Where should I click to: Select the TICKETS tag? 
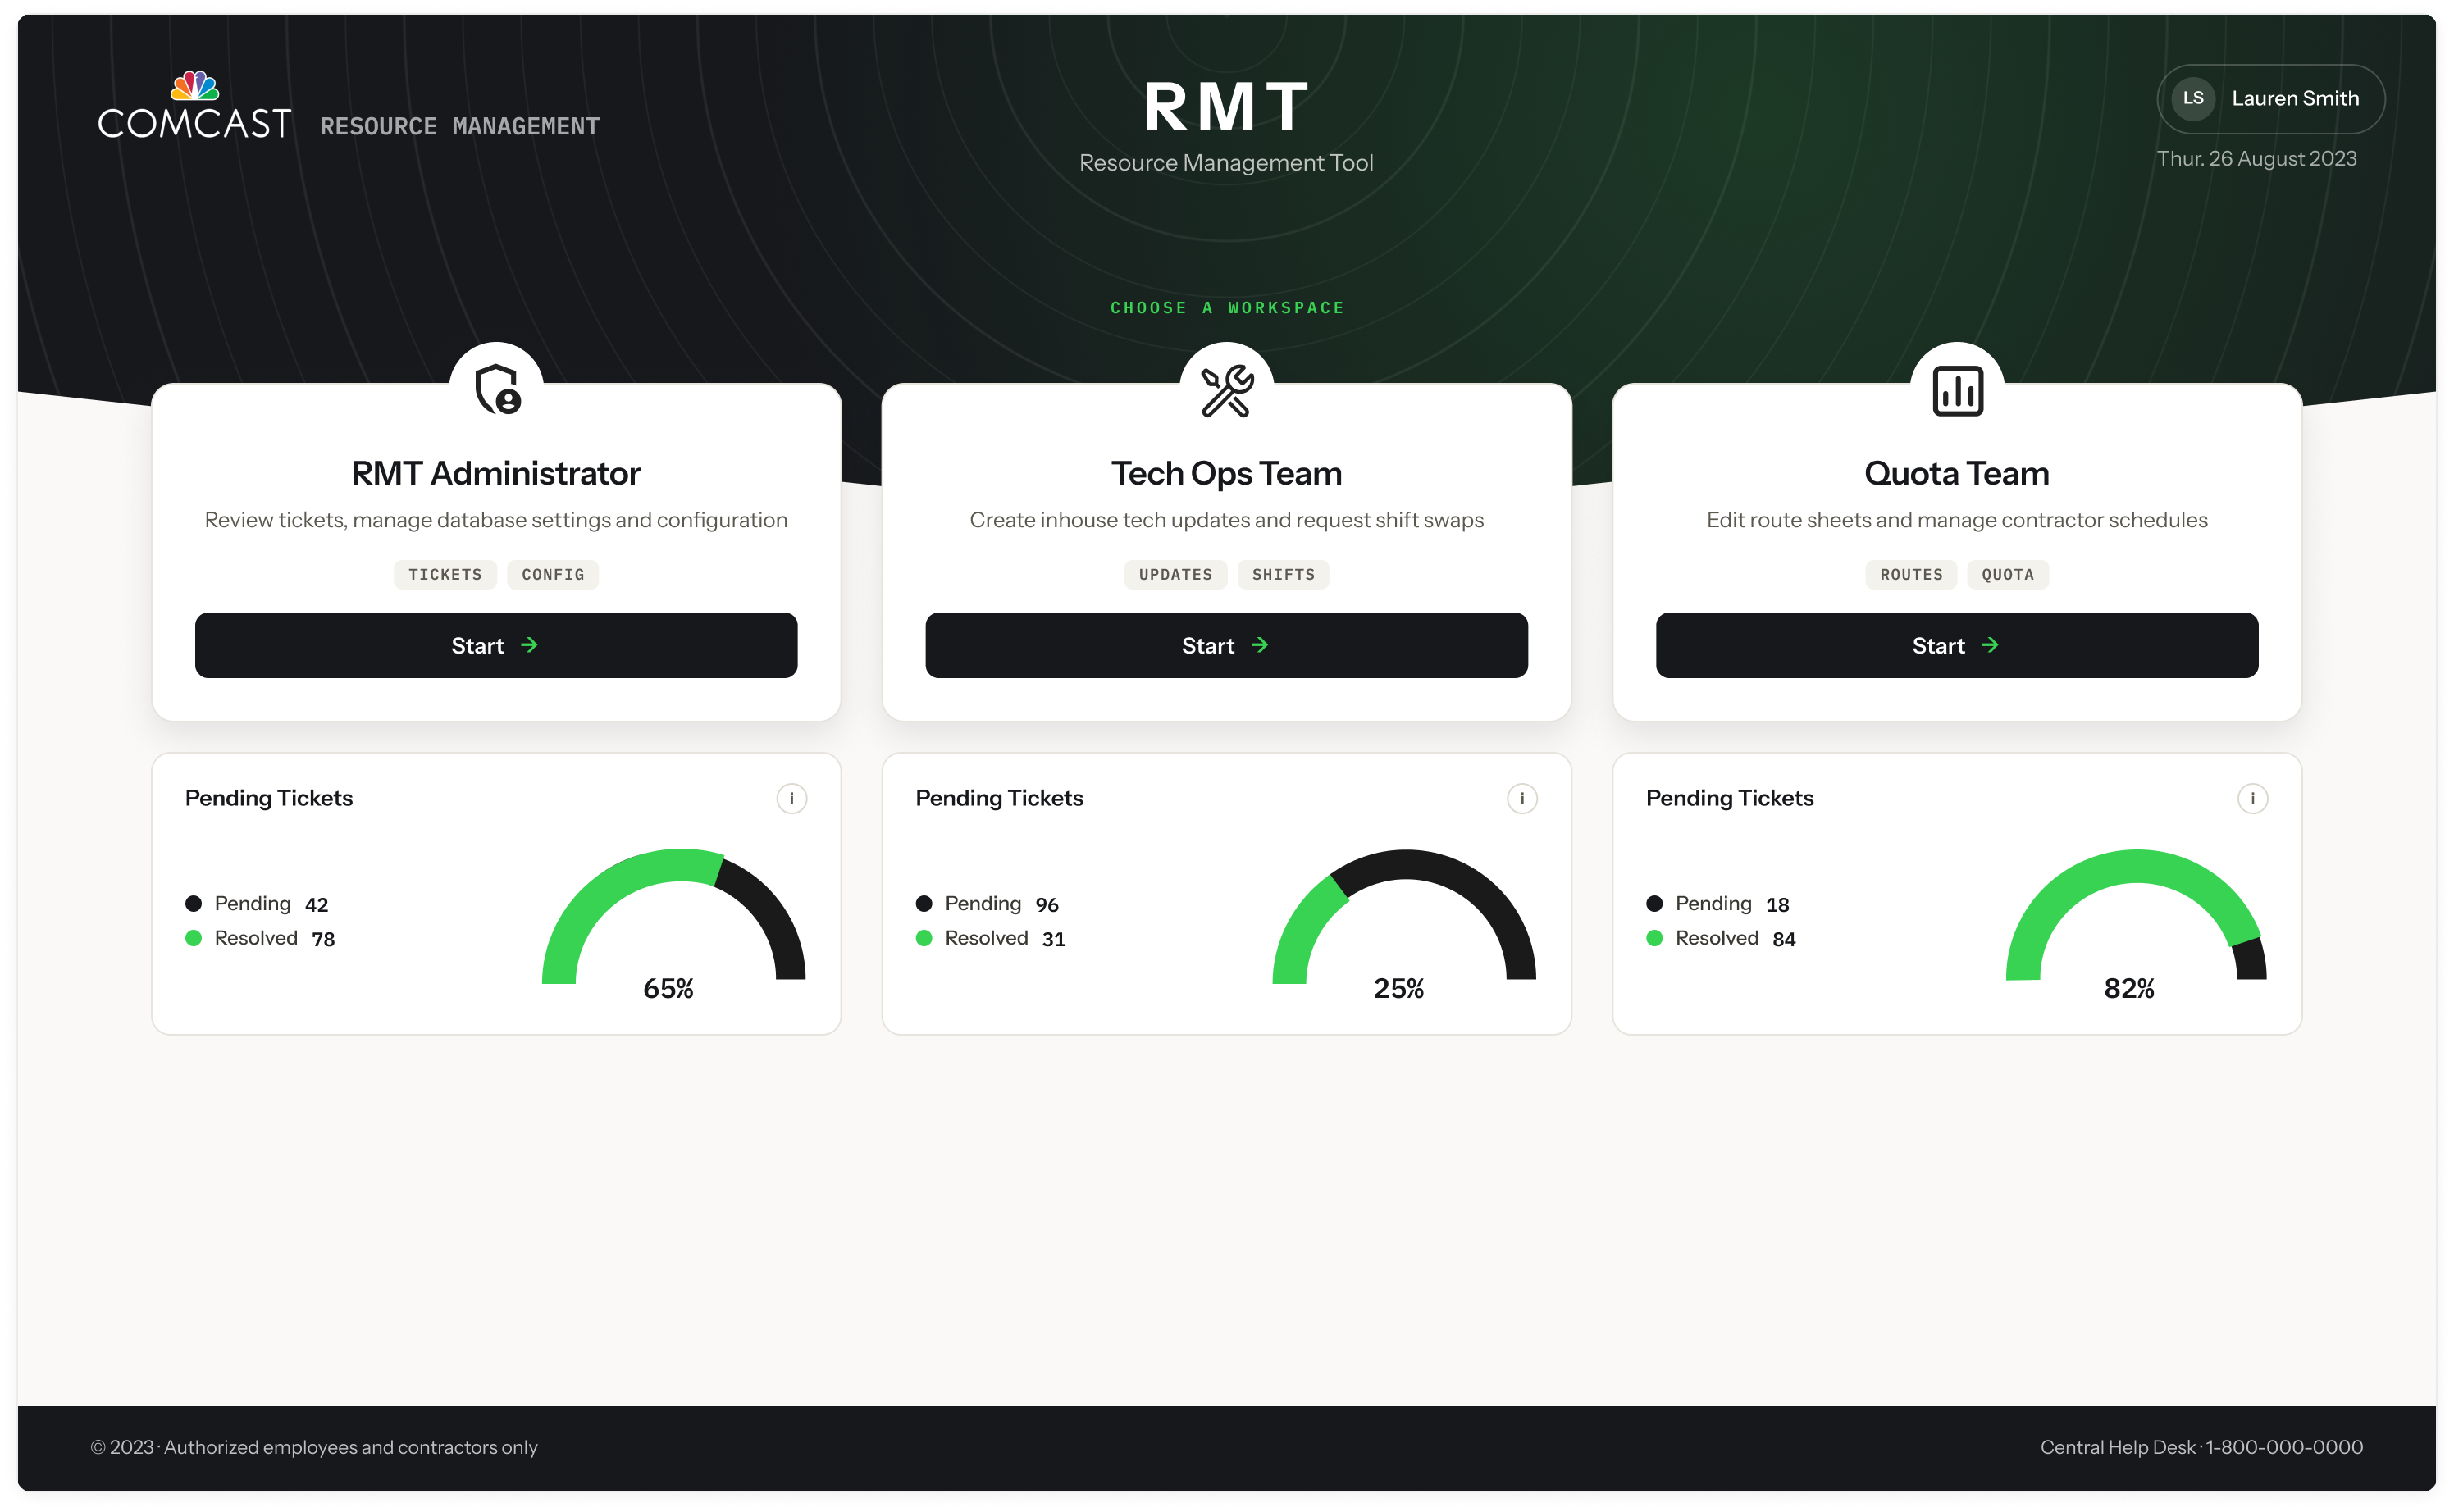click(445, 574)
